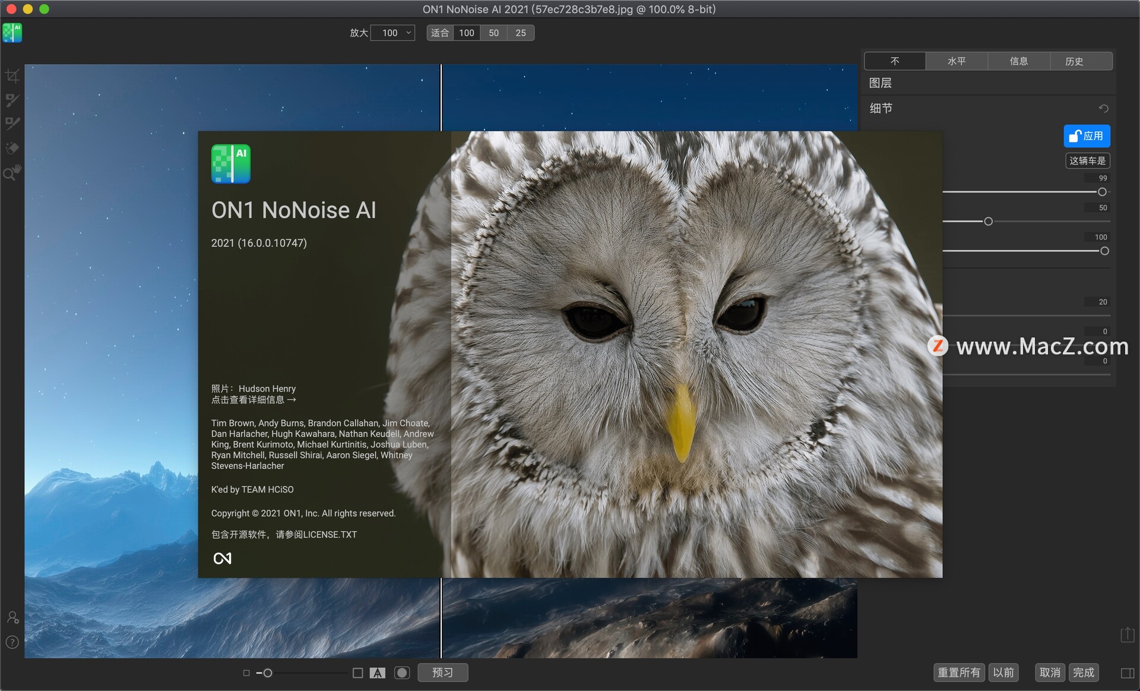This screenshot has width=1140, height=691.
Task: Click the 完成 done button
Action: pyautogui.click(x=1084, y=673)
